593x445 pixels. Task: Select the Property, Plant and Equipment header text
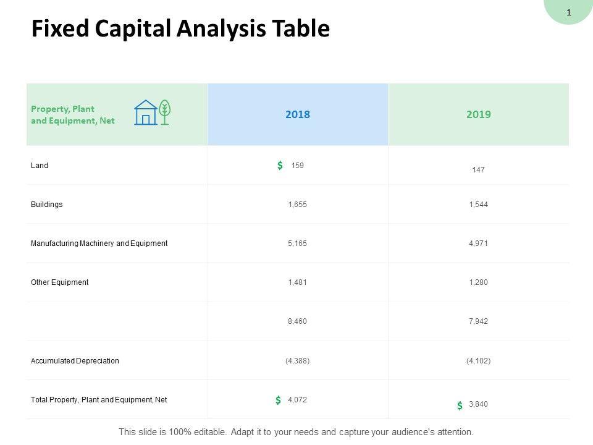coord(73,115)
